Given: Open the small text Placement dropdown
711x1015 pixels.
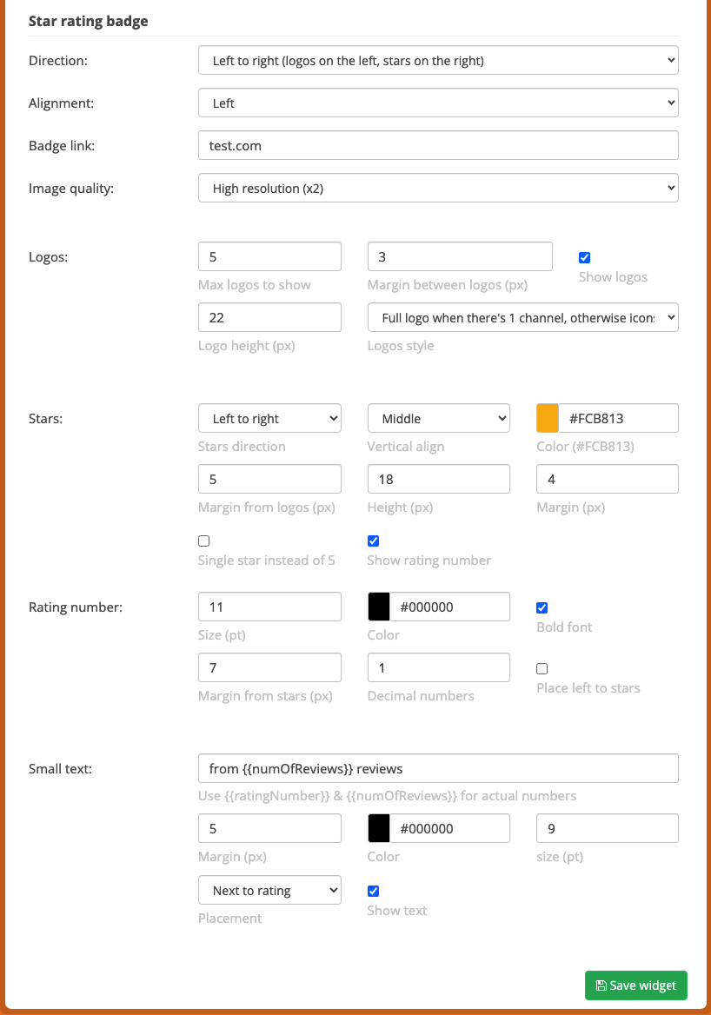Looking at the screenshot, I should 269,890.
